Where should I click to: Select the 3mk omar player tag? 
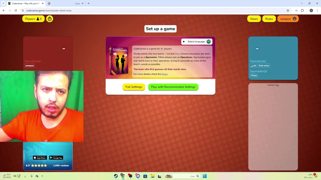pyautogui.click(x=264, y=65)
